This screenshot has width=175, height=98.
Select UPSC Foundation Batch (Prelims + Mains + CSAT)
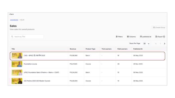41,72
